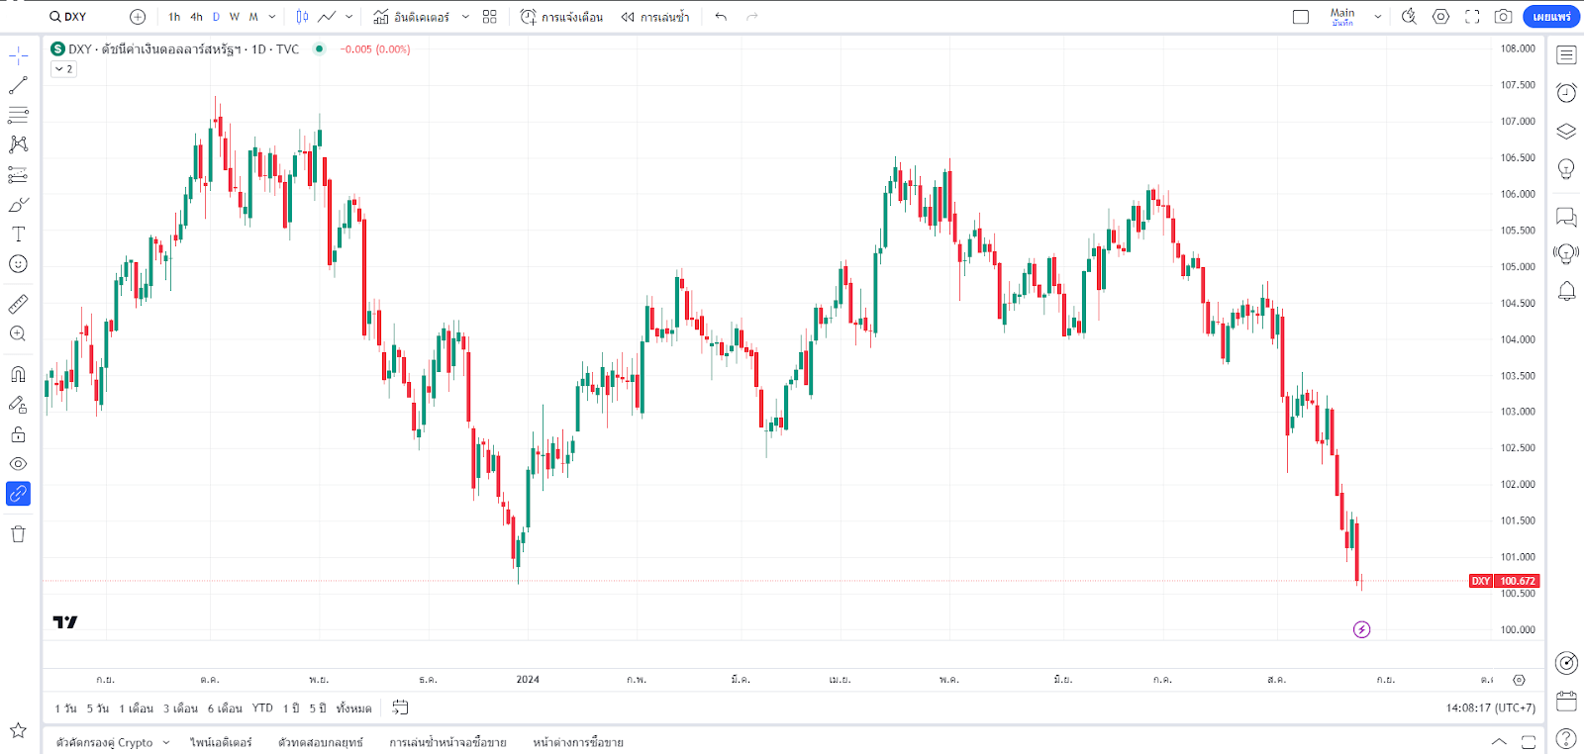1584x754 pixels.
Task: Expand the time interval dropdown arrow
Action: [272, 17]
